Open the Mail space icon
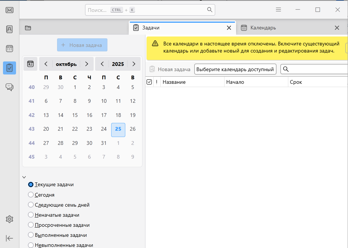The width and height of the screenshot is (348, 248). pos(10,10)
